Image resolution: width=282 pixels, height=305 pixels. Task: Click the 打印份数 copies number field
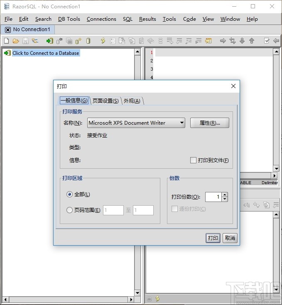click(x=213, y=197)
